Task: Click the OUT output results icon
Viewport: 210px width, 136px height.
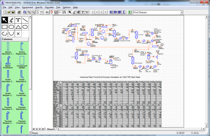Action: point(119,12)
